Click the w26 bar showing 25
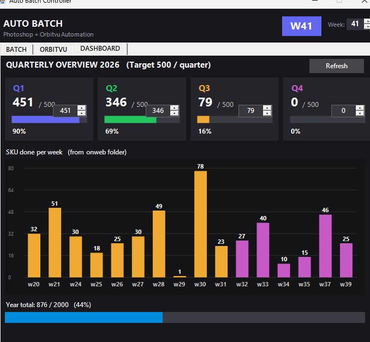The width and height of the screenshot is (370, 342). pos(117,260)
